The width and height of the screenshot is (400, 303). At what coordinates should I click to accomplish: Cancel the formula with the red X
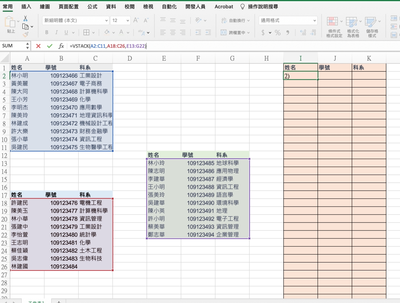pos(38,46)
